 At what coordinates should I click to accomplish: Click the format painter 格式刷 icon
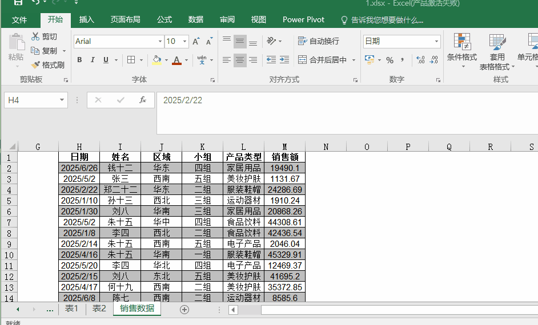tap(35, 65)
